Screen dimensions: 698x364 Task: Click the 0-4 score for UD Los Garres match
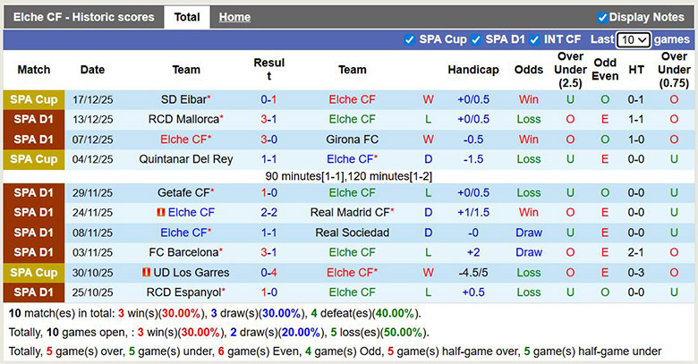click(x=268, y=273)
